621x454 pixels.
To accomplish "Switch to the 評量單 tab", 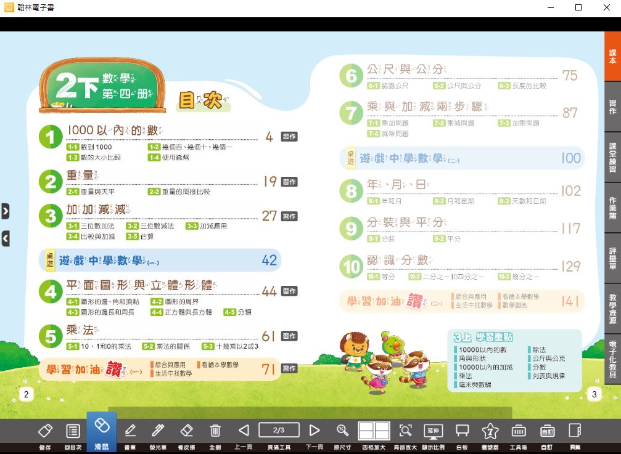I will (613, 258).
